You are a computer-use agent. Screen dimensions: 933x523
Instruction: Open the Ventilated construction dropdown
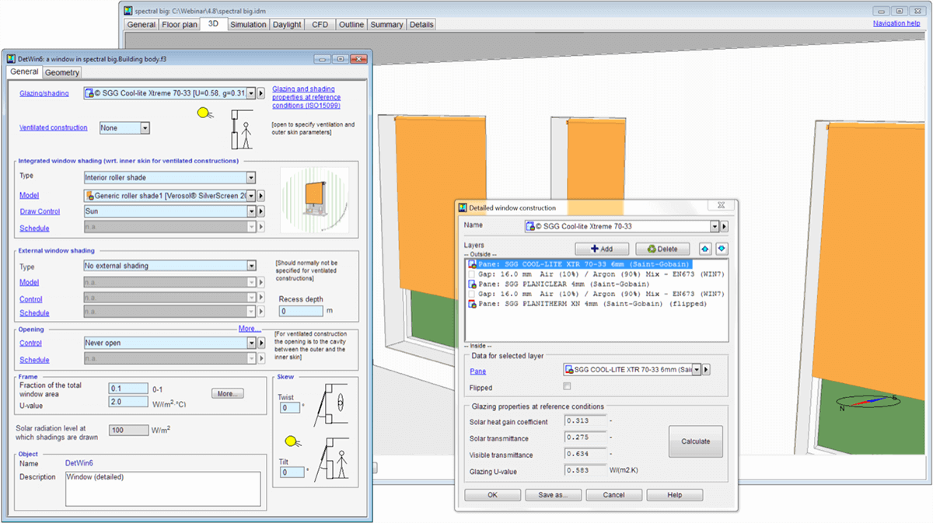pos(145,128)
